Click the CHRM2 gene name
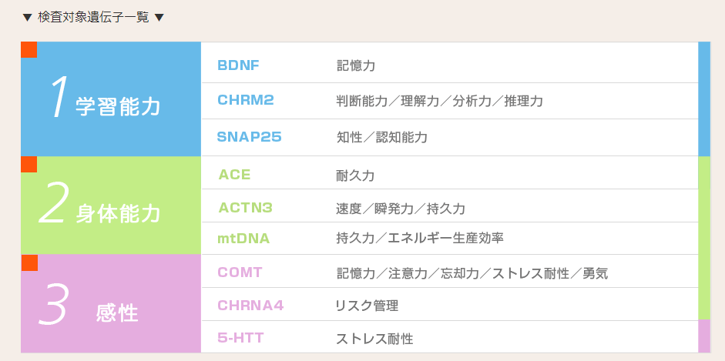Image resolution: width=725 pixels, height=361 pixels. click(x=246, y=100)
